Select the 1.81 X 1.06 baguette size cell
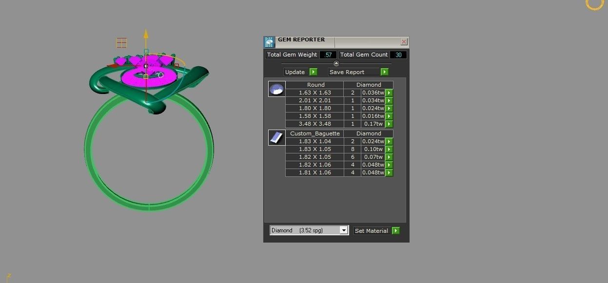Viewport: 608px width, 283px height. [314, 172]
